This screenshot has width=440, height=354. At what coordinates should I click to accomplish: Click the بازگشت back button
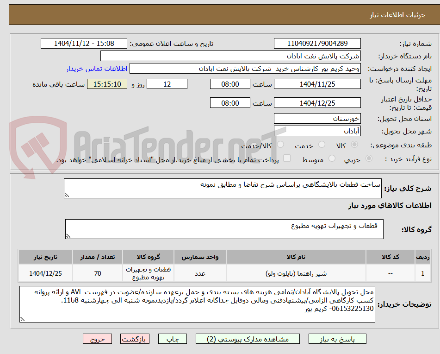(135, 339)
